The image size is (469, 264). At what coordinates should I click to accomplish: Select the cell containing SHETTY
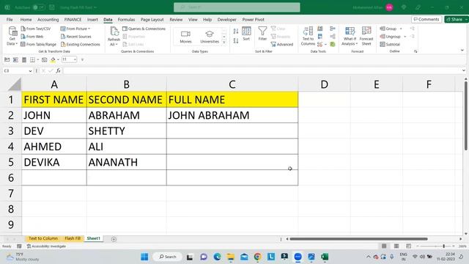(127, 131)
